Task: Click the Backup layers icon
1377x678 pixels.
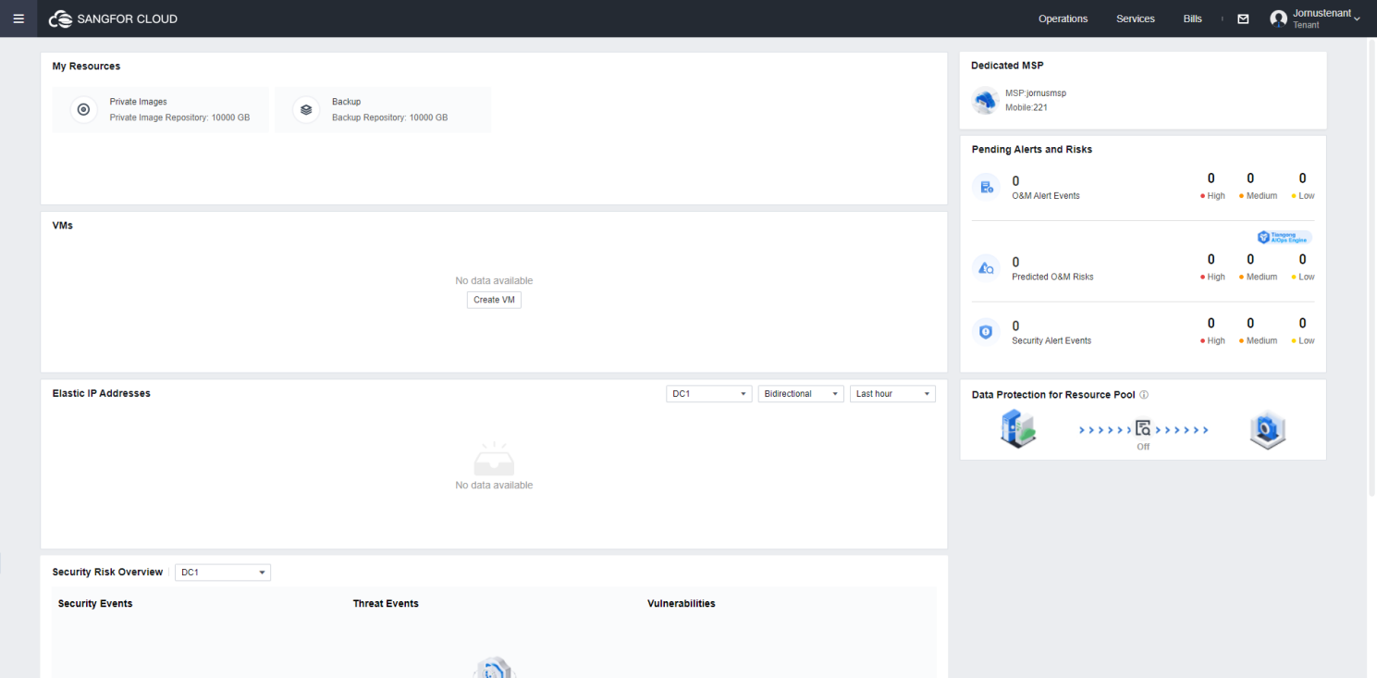Action: pyautogui.click(x=306, y=109)
